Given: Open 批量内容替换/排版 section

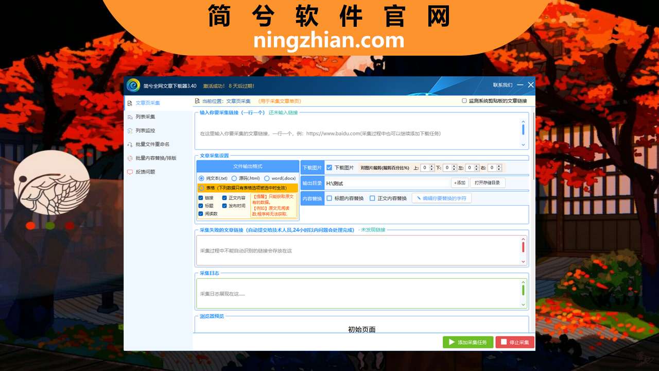Looking at the screenshot, I should pyautogui.click(x=158, y=158).
